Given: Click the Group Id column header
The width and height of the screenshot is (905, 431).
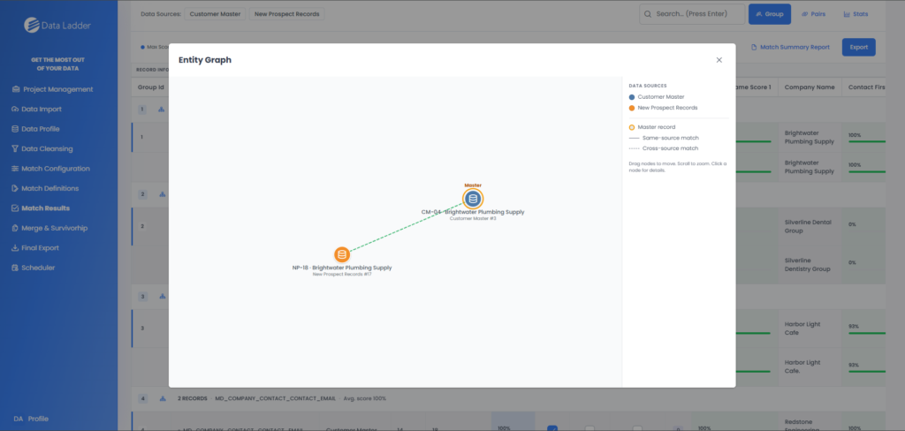Looking at the screenshot, I should pos(150,87).
